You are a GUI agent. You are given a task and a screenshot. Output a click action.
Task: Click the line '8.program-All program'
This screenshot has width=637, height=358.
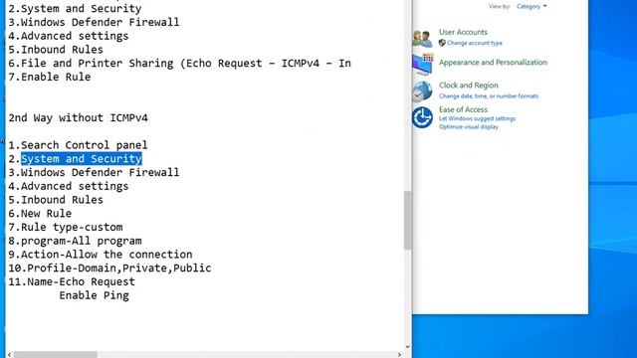tap(76, 241)
